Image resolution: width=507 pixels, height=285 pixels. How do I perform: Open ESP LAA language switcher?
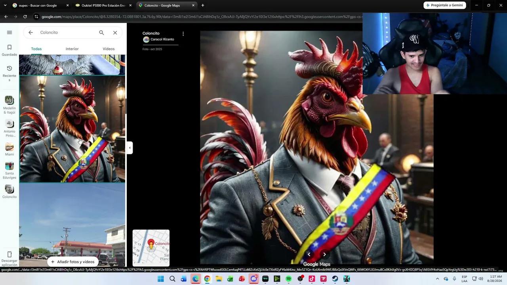[x=464, y=279]
